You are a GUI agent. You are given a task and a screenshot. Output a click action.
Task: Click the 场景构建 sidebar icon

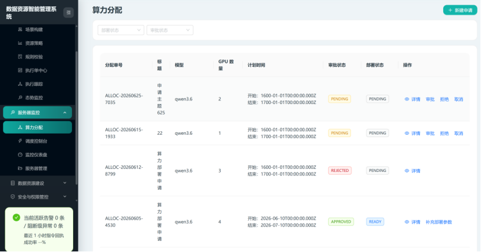tap(20, 30)
